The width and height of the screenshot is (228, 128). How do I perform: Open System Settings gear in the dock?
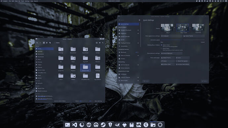click(160, 125)
